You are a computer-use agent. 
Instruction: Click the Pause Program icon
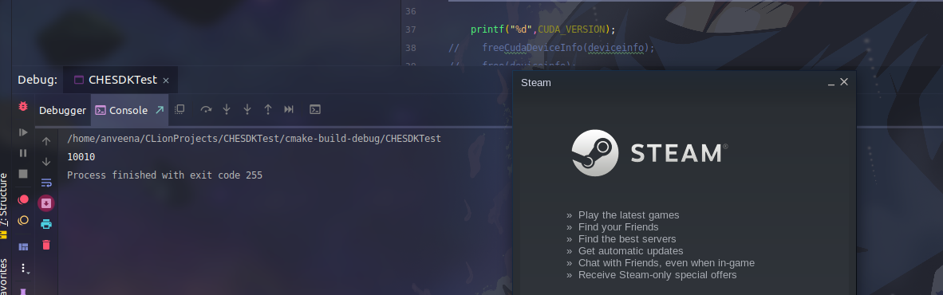23,153
